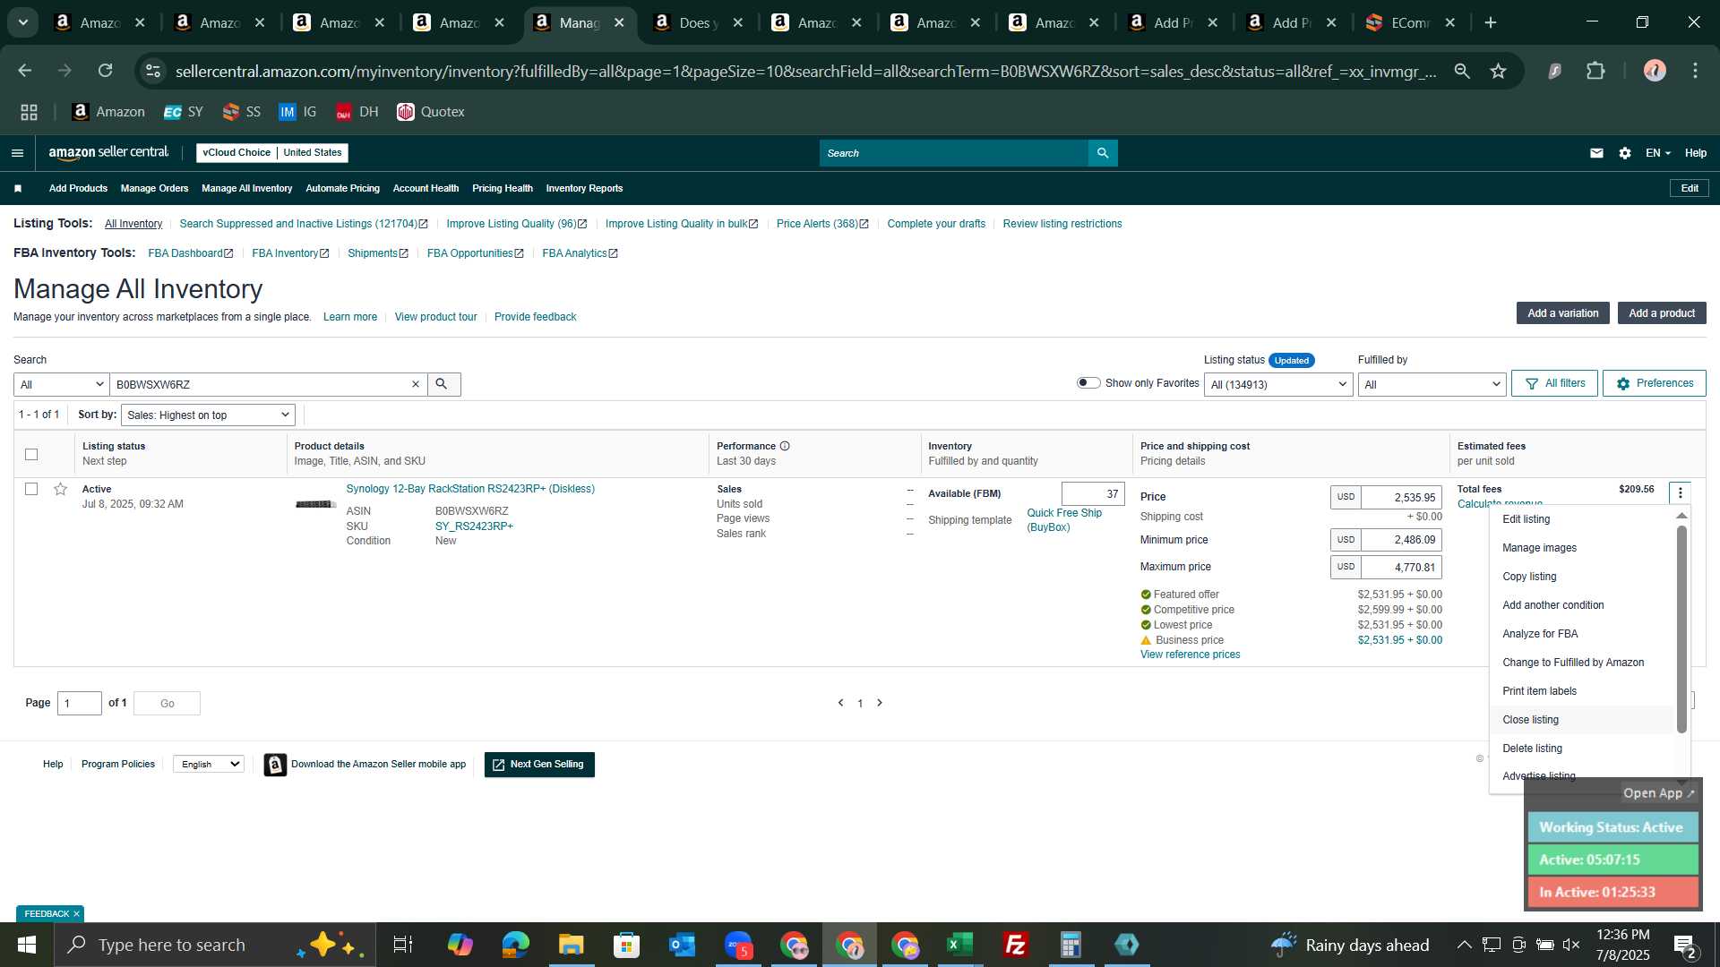Reload the browser page
The image size is (1720, 967).
106,71
